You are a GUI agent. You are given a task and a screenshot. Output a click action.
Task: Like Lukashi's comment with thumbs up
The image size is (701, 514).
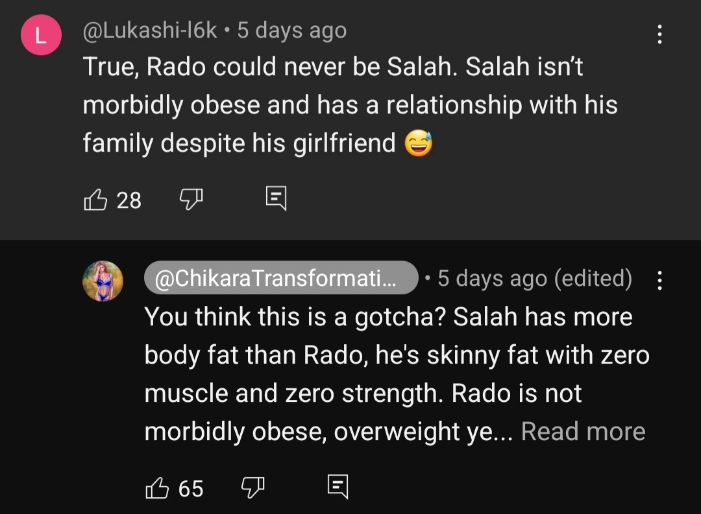pos(95,200)
